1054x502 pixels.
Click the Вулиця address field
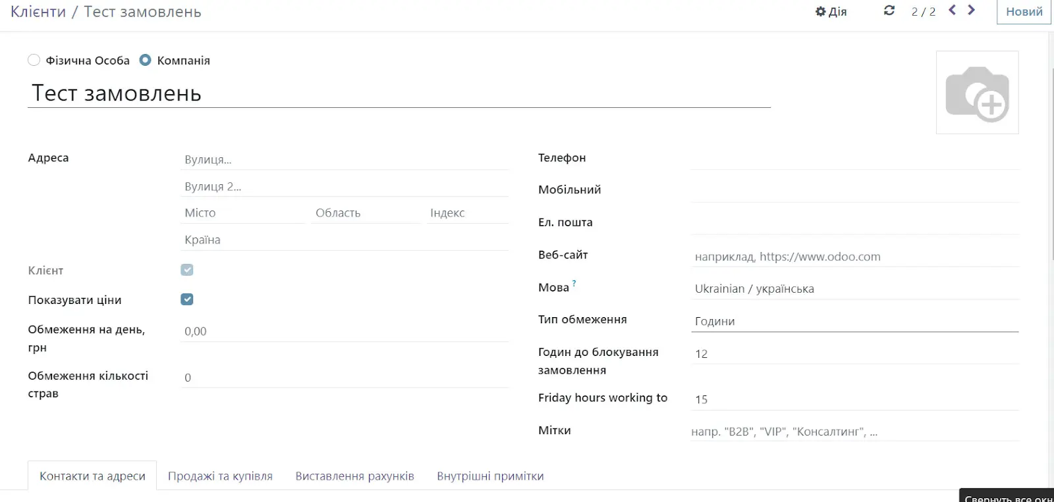point(344,160)
